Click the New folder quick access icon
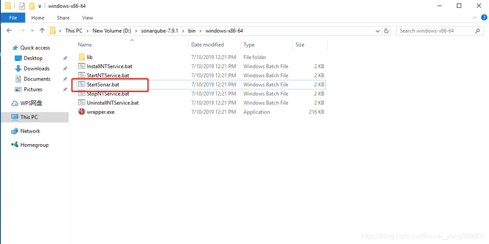Screen dimensions: 489x244 click(x=32, y=6)
